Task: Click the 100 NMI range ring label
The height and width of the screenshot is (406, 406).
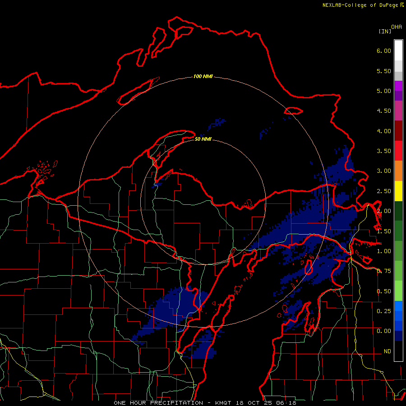Action: [x=203, y=76]
